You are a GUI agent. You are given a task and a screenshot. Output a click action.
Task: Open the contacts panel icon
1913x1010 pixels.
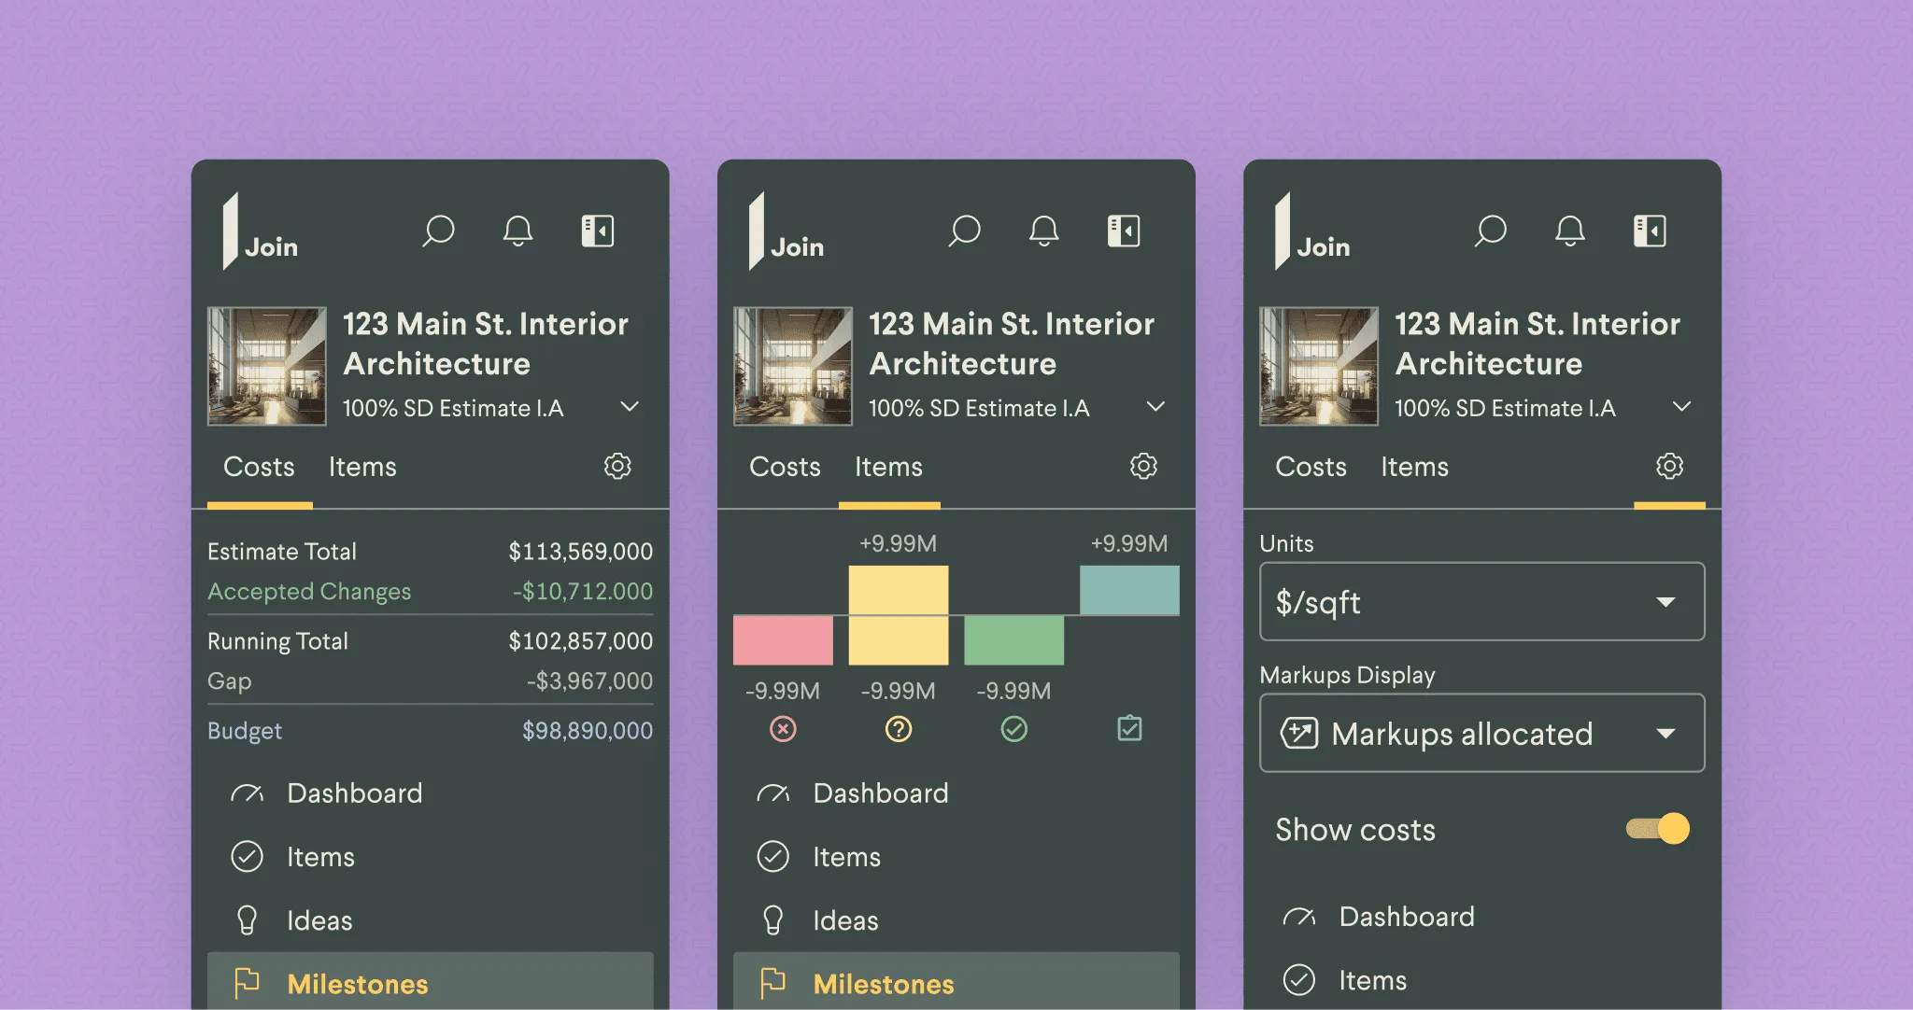click(x=599, y=230)
